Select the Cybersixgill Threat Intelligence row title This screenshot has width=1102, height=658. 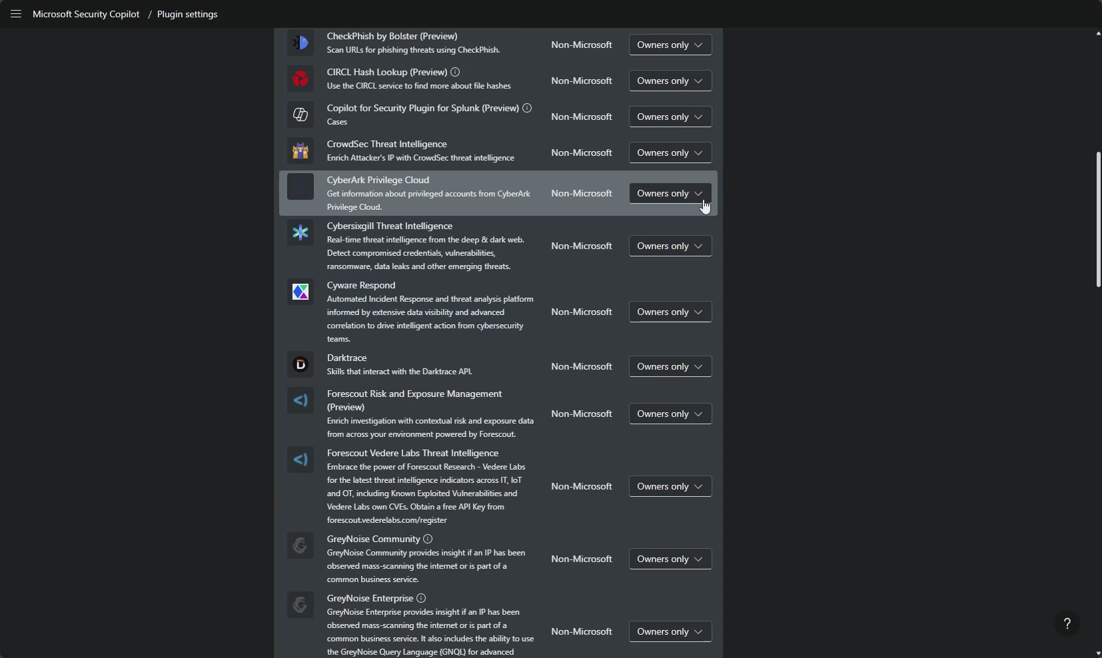389,226
